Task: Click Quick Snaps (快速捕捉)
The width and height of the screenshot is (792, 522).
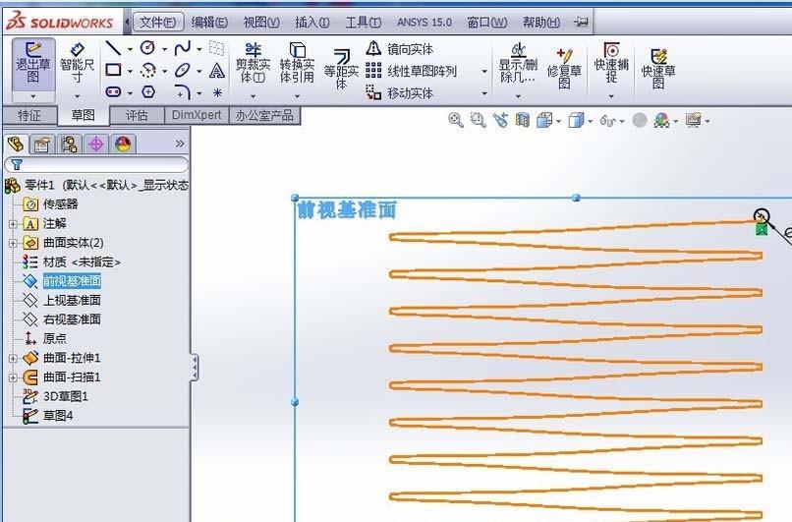Action: (x=611, y=63)
